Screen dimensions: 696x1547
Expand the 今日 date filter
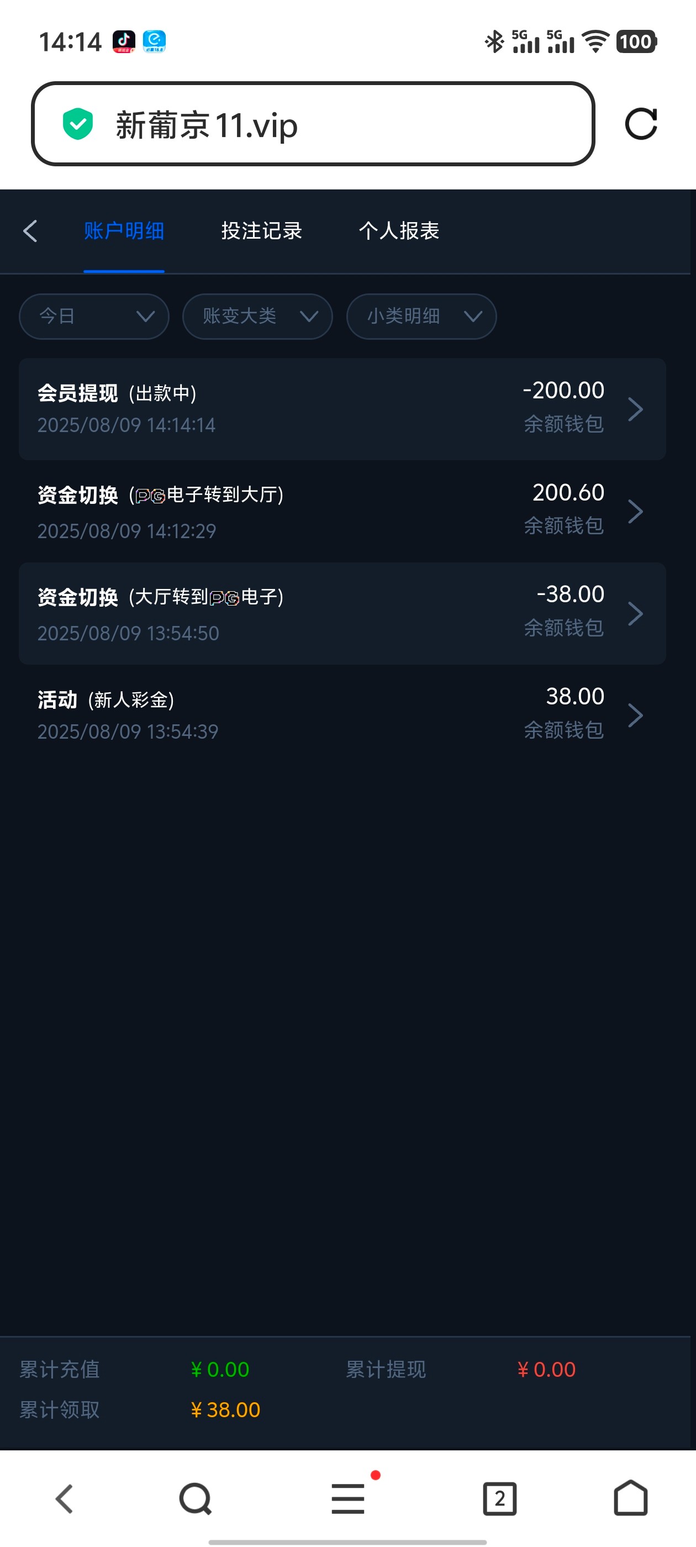tap(94, 317)
